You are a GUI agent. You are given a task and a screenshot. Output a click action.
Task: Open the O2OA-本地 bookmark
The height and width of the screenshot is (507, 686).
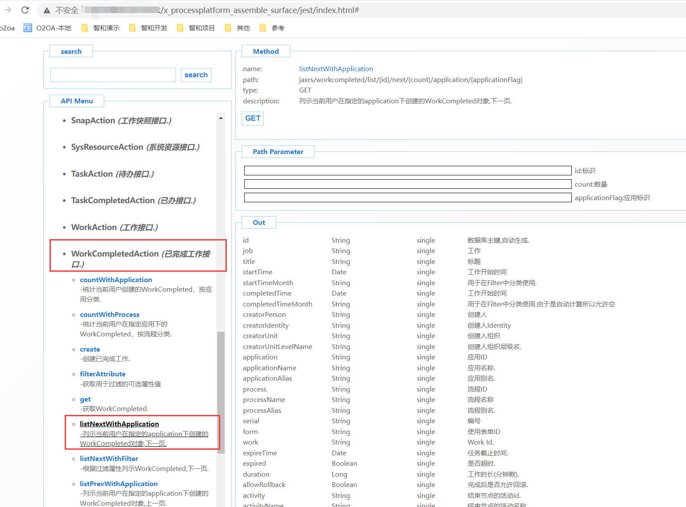coord(47,28)
